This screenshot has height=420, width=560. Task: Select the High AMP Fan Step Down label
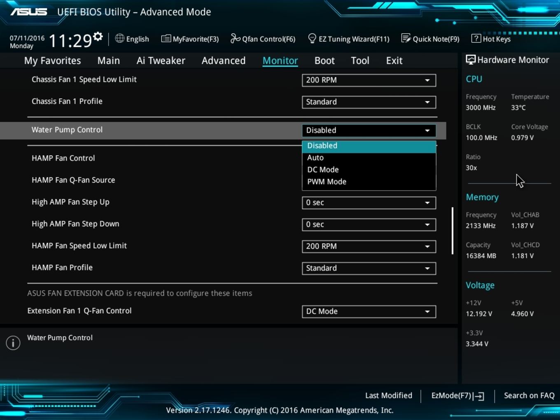[75, 224]
